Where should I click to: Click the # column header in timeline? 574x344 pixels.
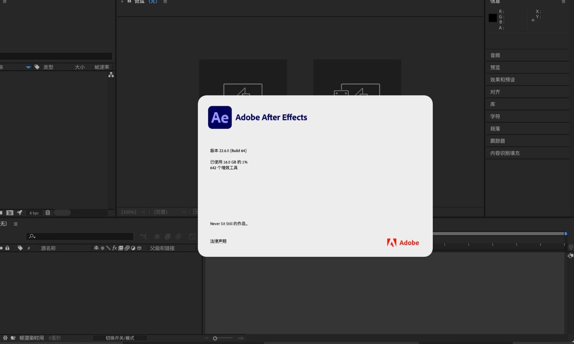[x=29, y=248]
